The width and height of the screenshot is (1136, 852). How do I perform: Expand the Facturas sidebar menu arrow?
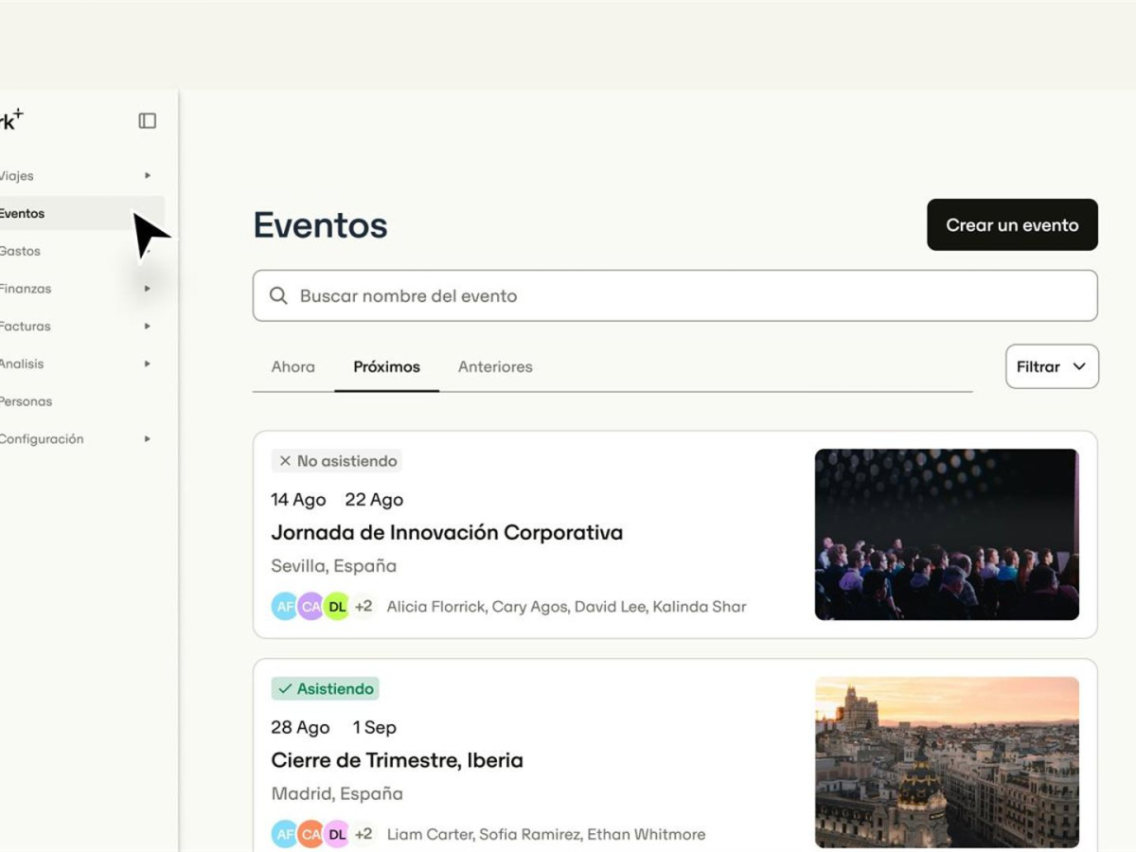pyautogui.click(x=148, y=327)
